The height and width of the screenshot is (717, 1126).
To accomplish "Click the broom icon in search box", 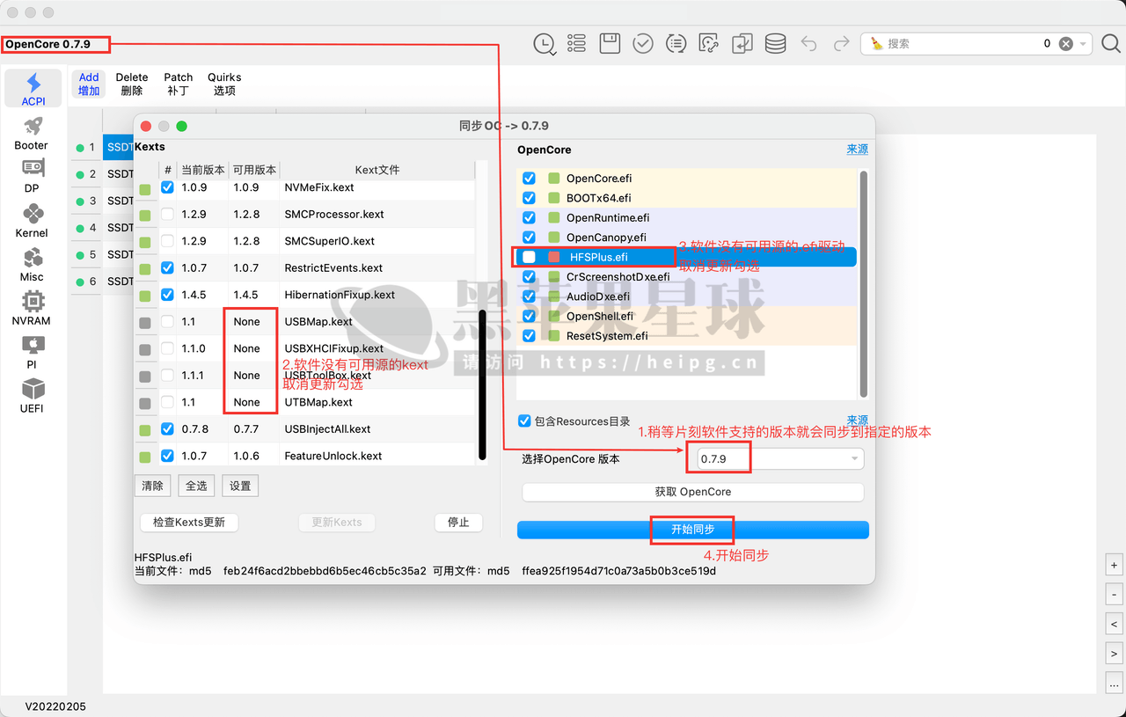I will (x=877, y=43).
